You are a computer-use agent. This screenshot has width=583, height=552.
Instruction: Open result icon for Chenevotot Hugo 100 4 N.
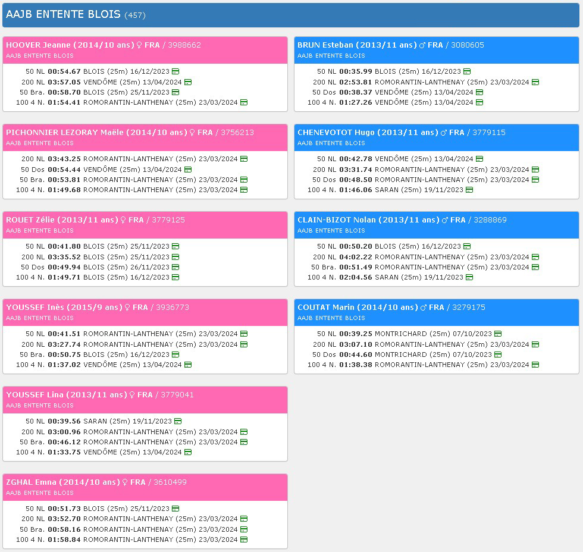pyautogui.click(x=469, y=190)
